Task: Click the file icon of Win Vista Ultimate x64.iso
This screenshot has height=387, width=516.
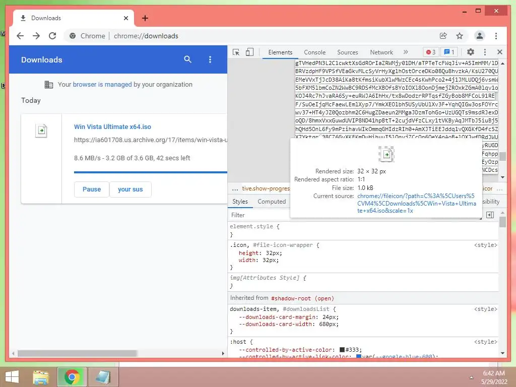Action: pyautogui.click(x=41, y=131)
